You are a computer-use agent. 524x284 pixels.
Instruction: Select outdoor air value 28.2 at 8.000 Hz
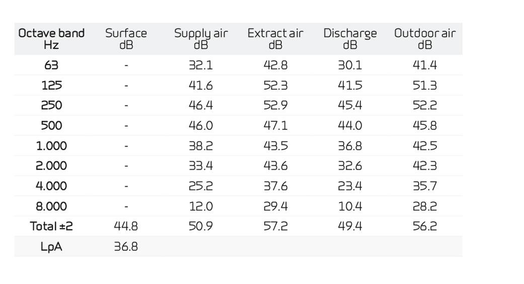click(x=425, y=206)
